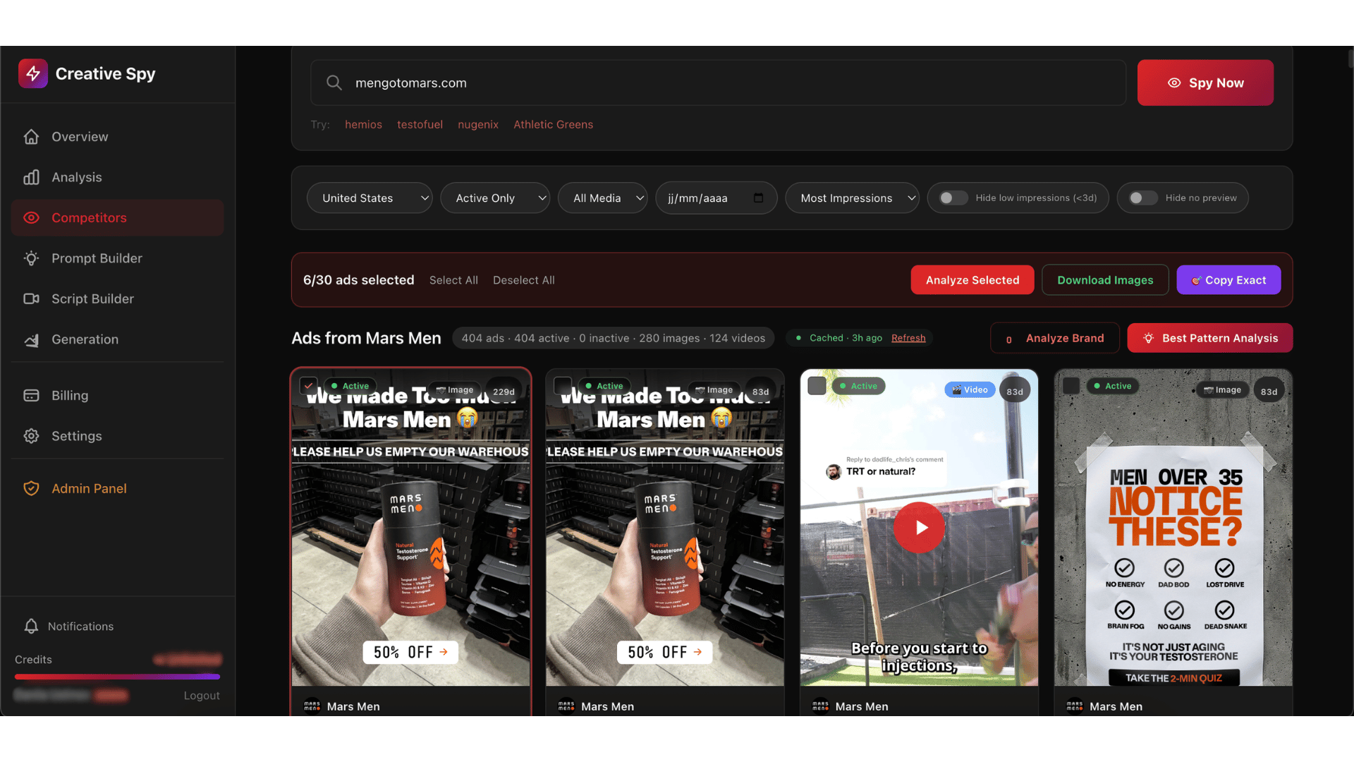Screen dimensions: 1354x762
Task: Click the Mars Men avatar under first ad
Action: 312,706
